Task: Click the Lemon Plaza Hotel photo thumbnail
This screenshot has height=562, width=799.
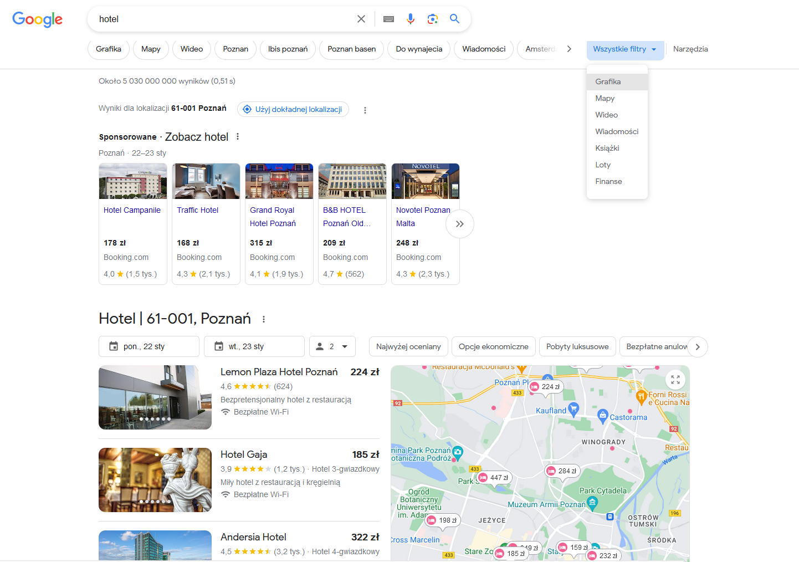Action: [x=155, y=397]
